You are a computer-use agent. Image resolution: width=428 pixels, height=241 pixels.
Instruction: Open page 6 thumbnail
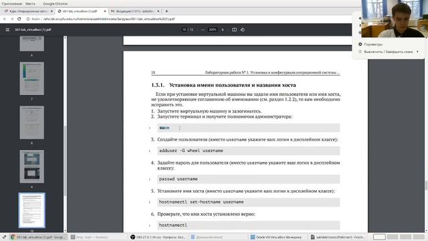click(31, 44)
